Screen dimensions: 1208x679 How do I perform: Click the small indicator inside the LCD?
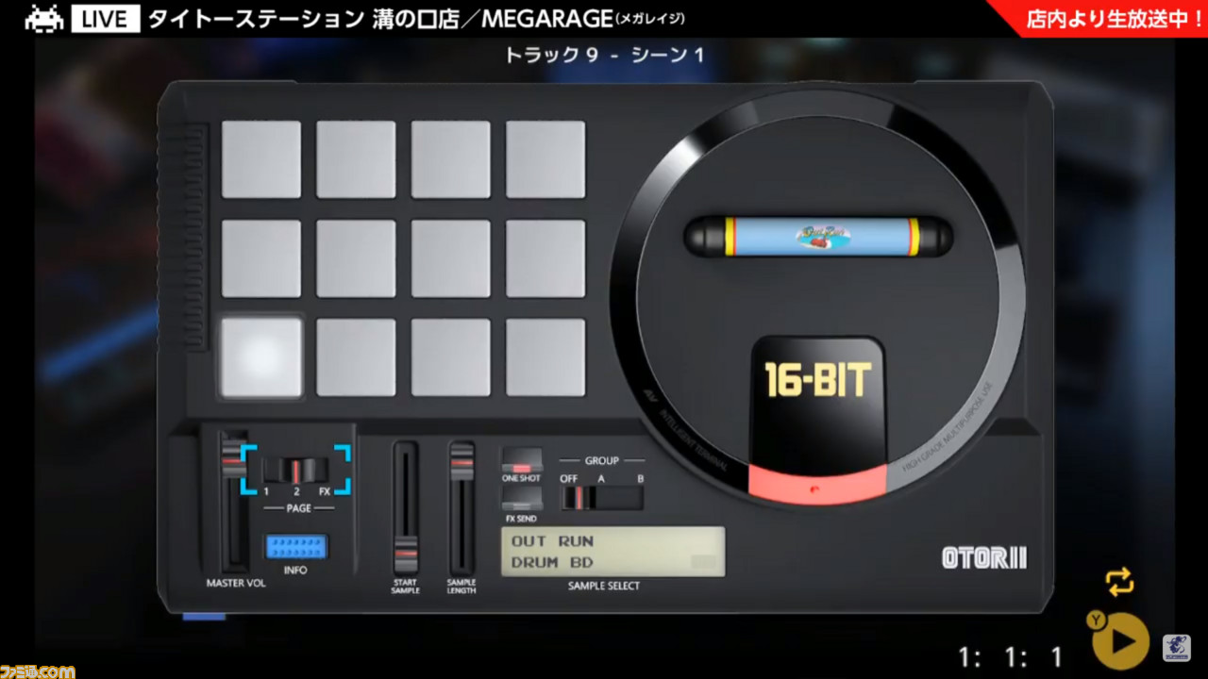pos(703,562)
